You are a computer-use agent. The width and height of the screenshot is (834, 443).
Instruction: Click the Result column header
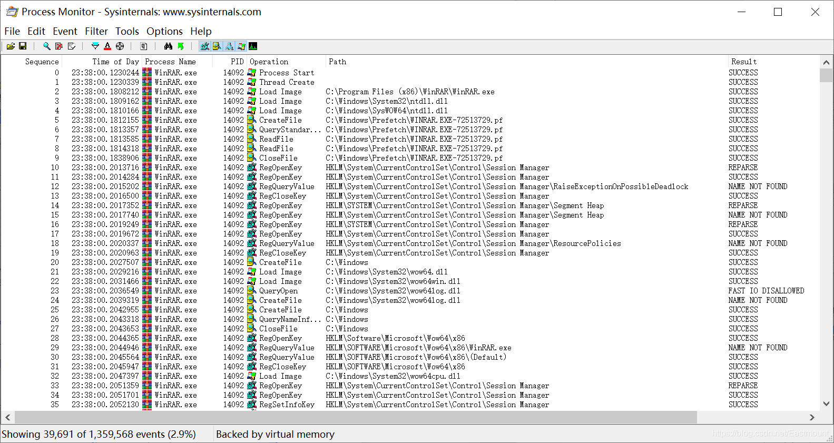pos(773,62)
